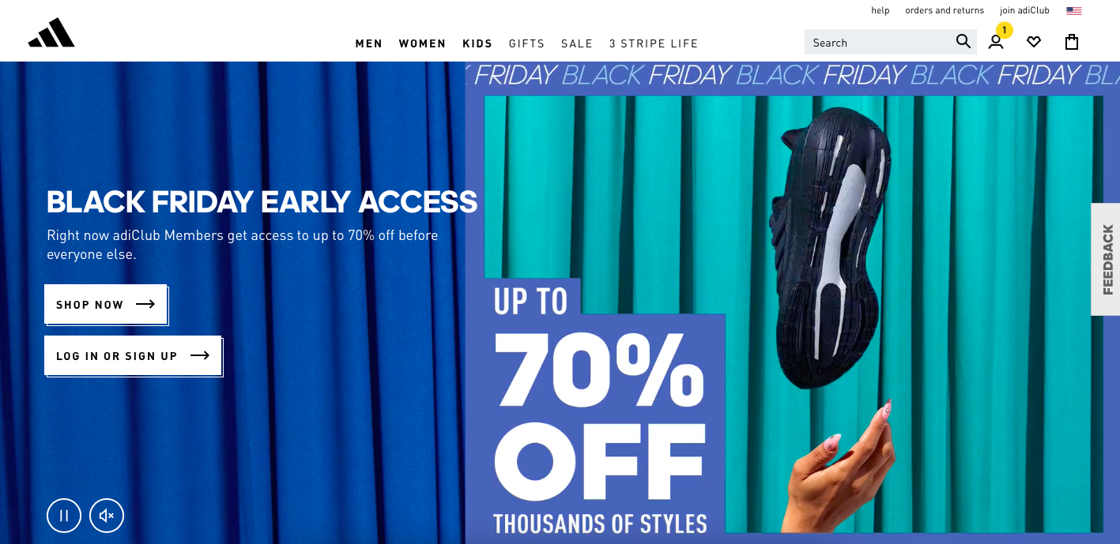The width and height of the screenshot is (1120, 544).
Task: Open the orders and returns link
Action: click(945, 10)
